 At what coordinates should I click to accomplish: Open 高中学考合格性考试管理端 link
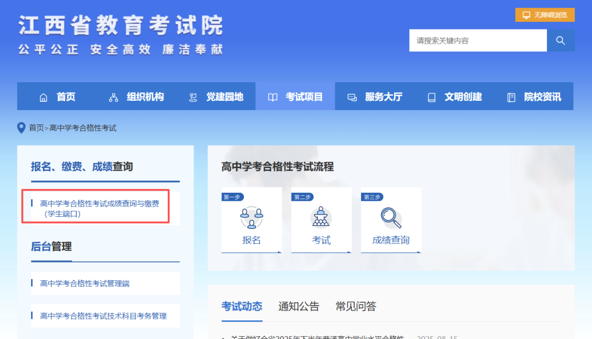pyautogui.click(x=85, y=283)
